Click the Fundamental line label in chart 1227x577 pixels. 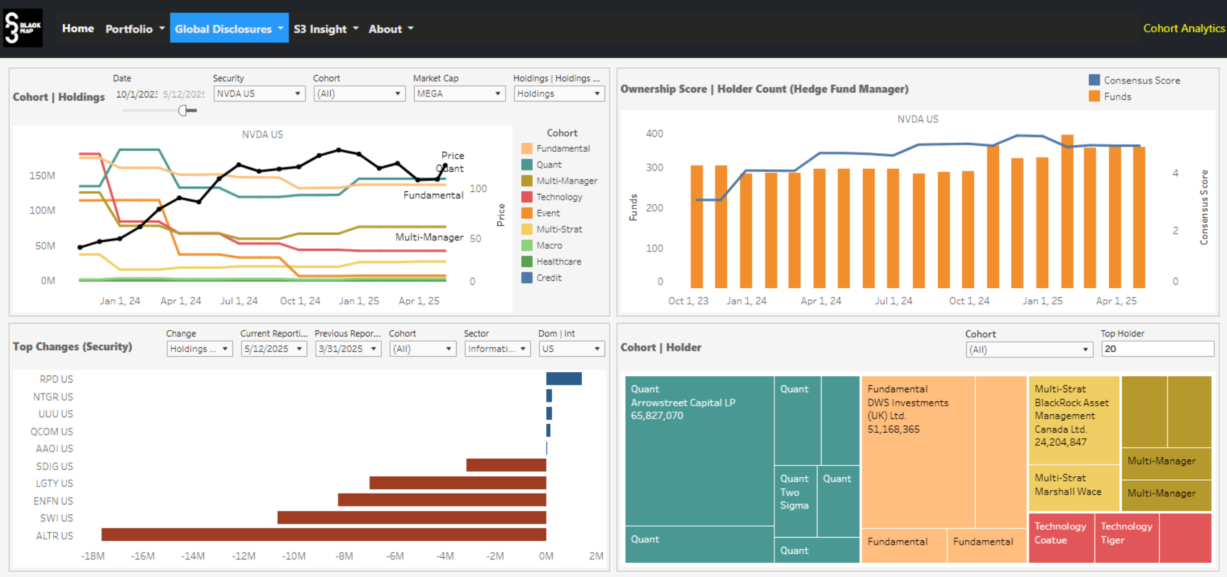(433, 195)
